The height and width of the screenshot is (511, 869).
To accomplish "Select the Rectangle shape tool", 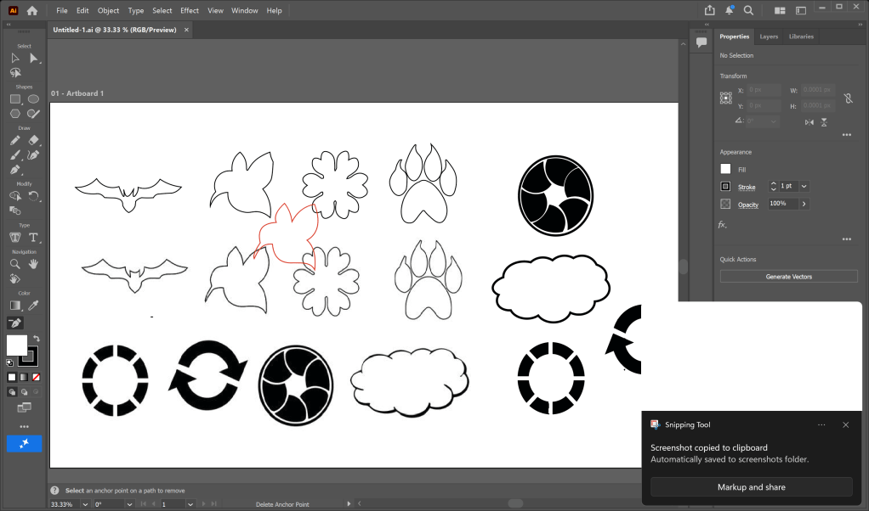I will (x=14, y=99).
